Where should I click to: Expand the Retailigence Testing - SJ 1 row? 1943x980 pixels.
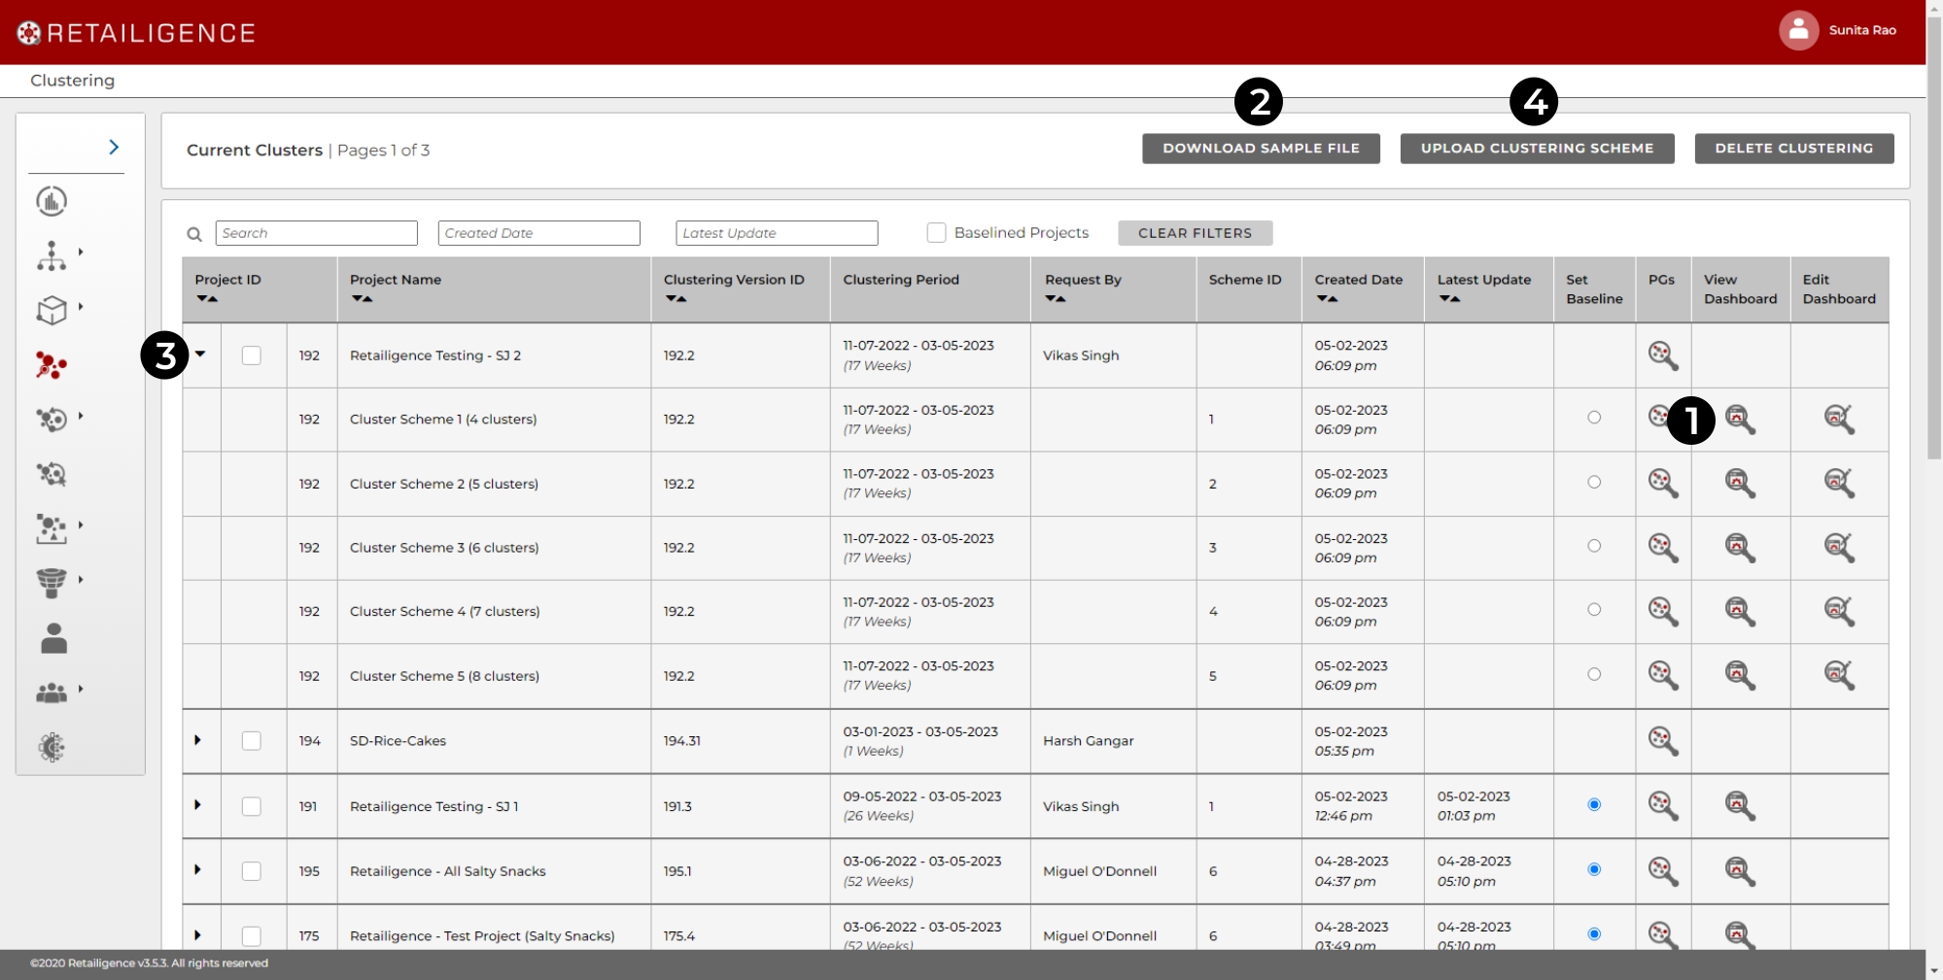197,805
